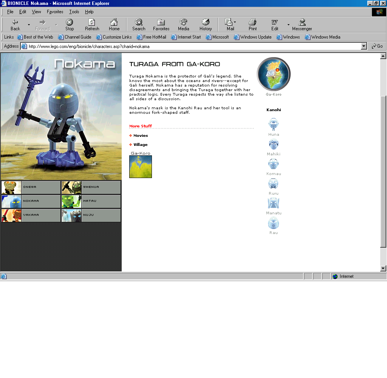Open the Favorites pane from the toolbar

161,25
